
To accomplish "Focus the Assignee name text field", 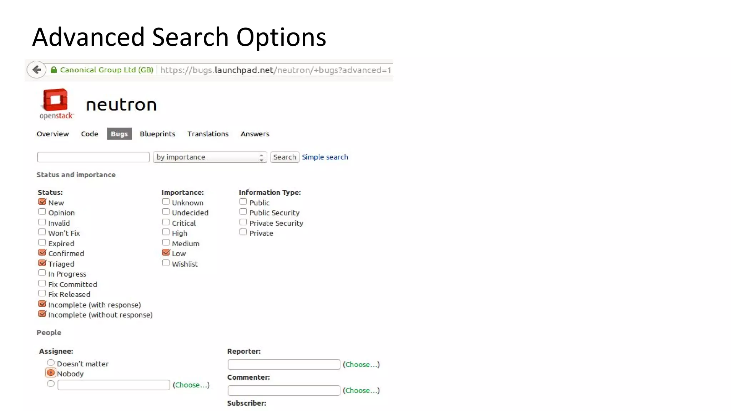I will coord(114,385).
